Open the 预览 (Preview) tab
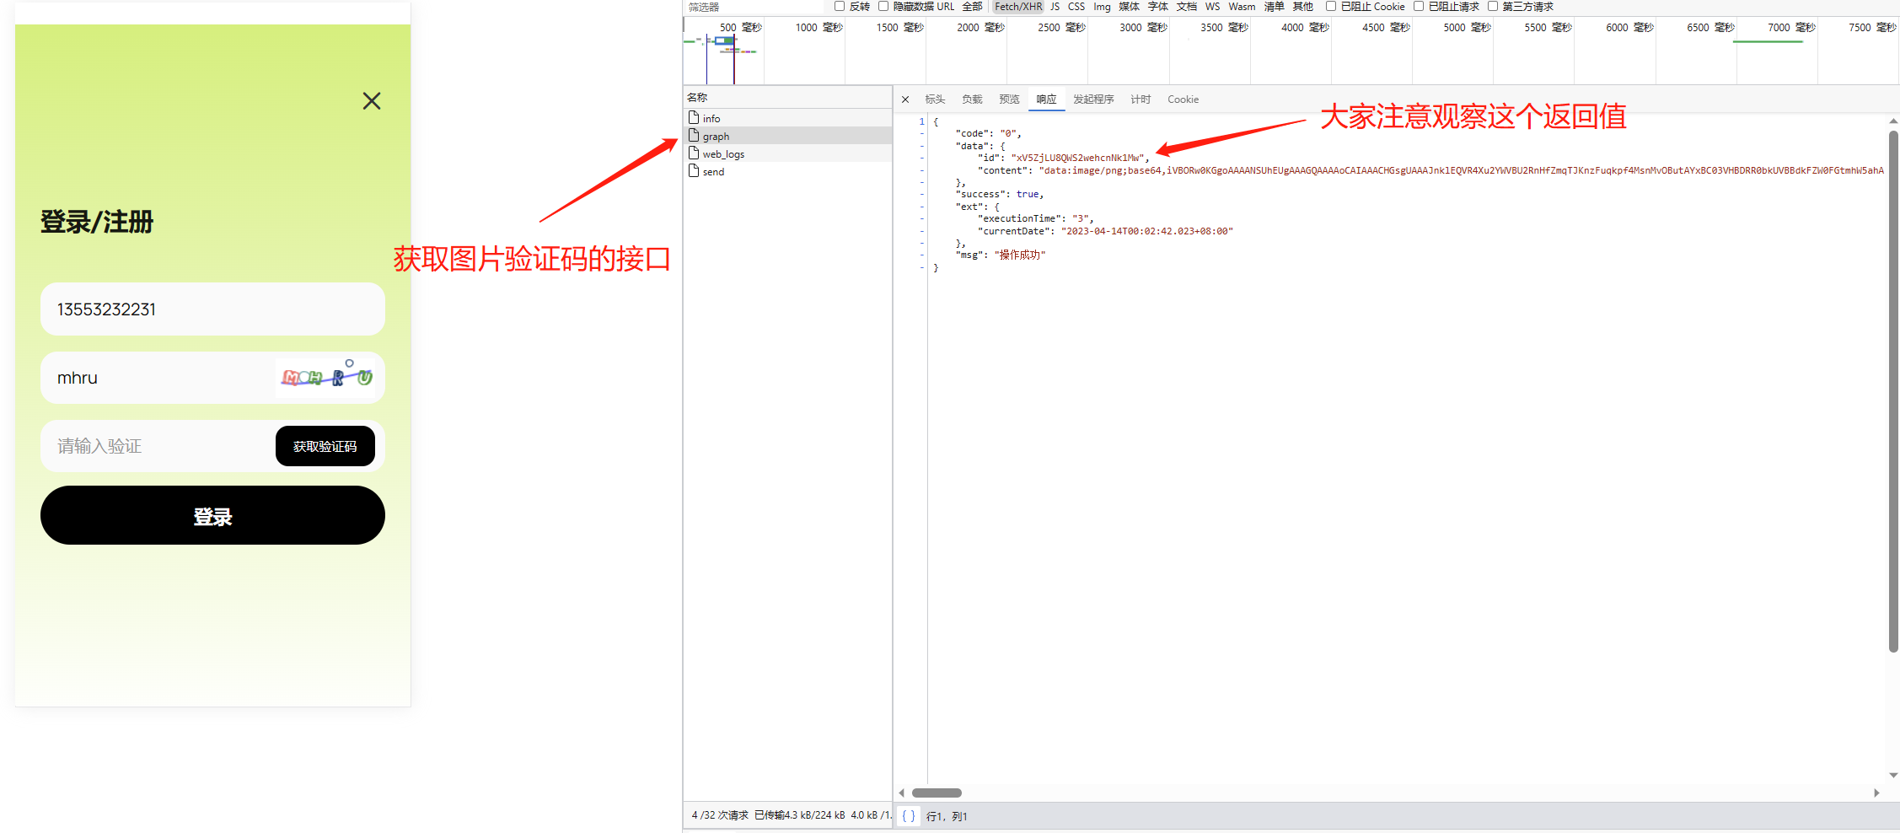The image size is (1900, 833). point(1009,99)
